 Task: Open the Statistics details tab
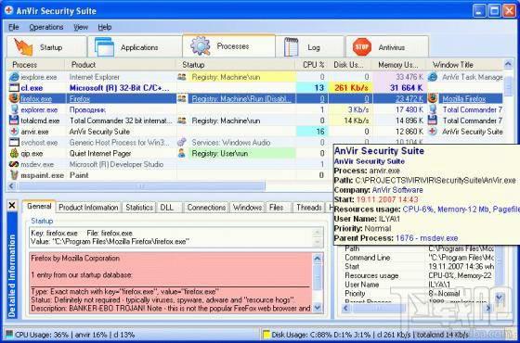click(139, 208)
